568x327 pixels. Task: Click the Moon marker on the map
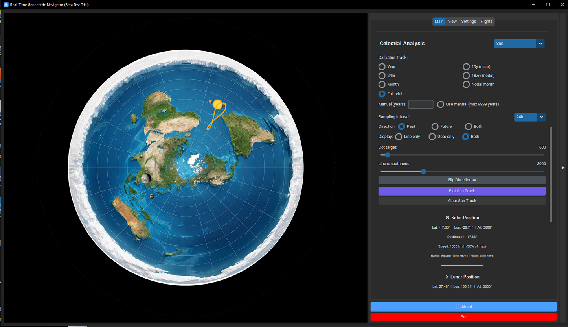tap(146, 178)
